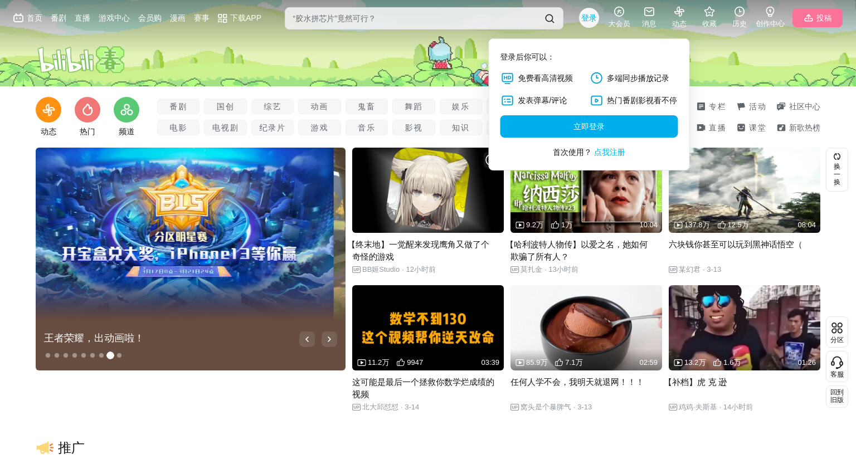The width and height of the screenshot is (856, 459).
Task: Select the 纪录片 category chip
Action: click(x=273, y=128)
